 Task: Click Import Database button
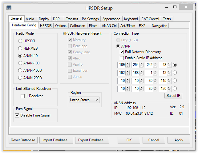(56, 140)
